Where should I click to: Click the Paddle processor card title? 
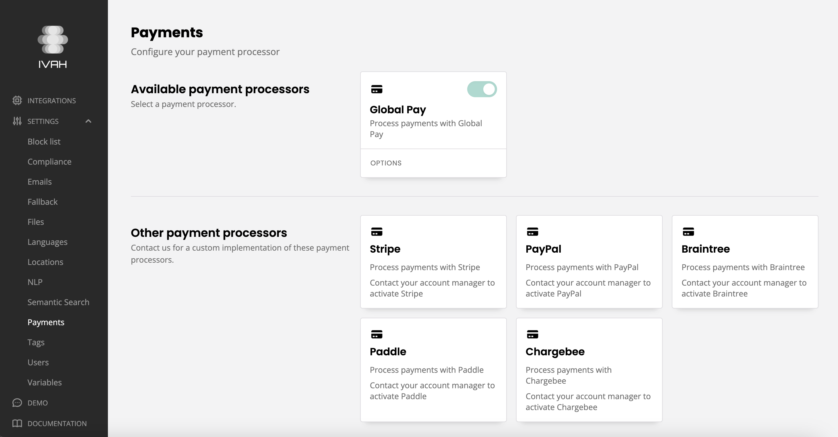pos(388,352)
